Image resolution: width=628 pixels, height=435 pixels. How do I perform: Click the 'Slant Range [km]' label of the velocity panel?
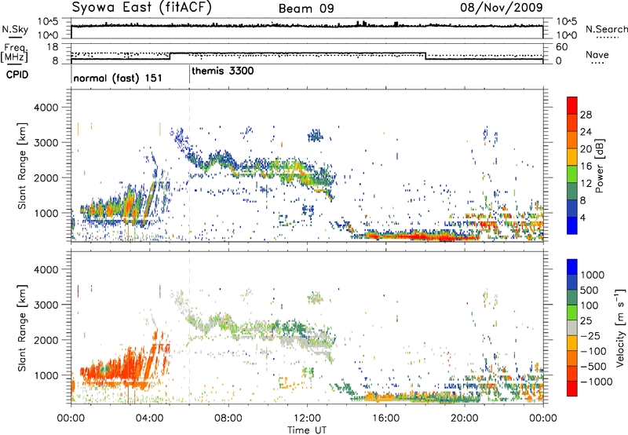tap(22, 327)
